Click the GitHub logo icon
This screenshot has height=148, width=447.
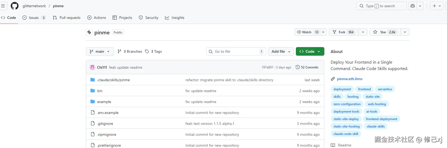[15, 6]
